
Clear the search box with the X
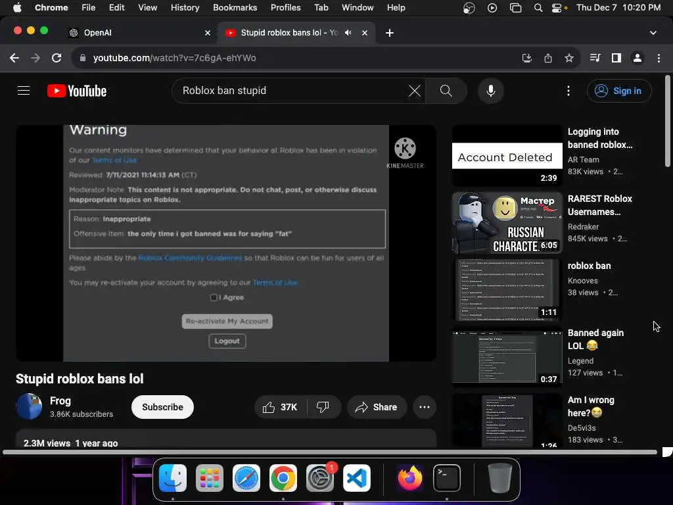[x=414, y=91]
